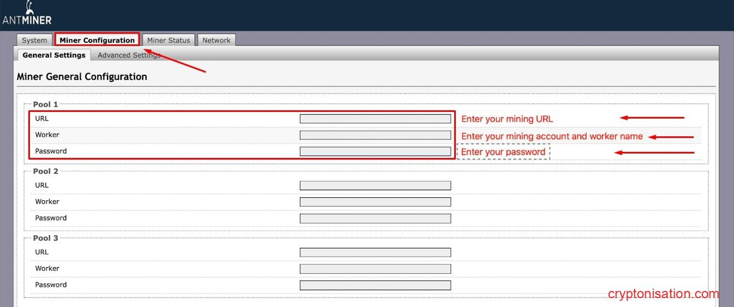Click the cryptonisation.com watermark link
Image resolution: width=734 pixels, height=307 pixels.
click(663, 294)
